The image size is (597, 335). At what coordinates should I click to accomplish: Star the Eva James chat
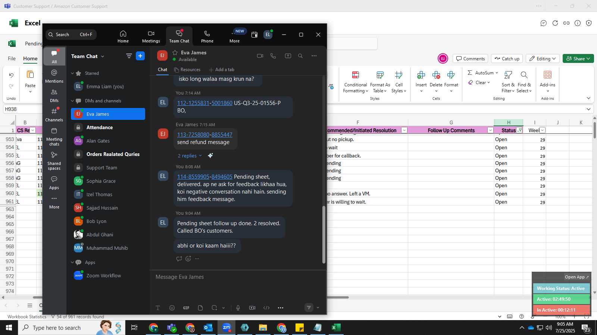[175, 52]
